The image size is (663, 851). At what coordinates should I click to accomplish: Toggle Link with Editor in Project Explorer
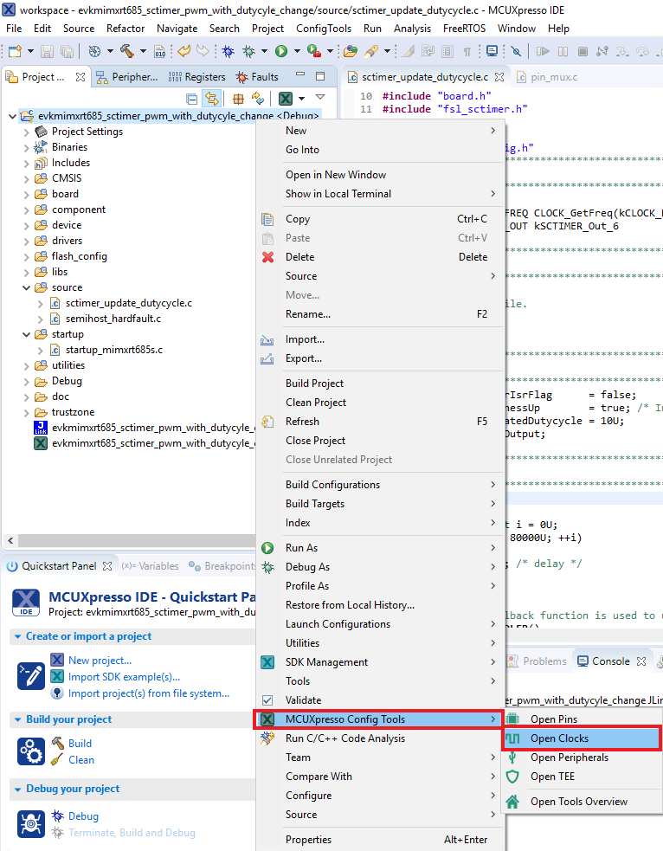(212, 99)
